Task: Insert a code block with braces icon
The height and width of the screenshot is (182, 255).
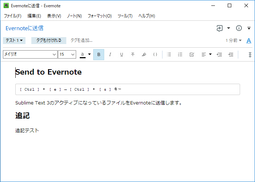Action: click(155, 55)
